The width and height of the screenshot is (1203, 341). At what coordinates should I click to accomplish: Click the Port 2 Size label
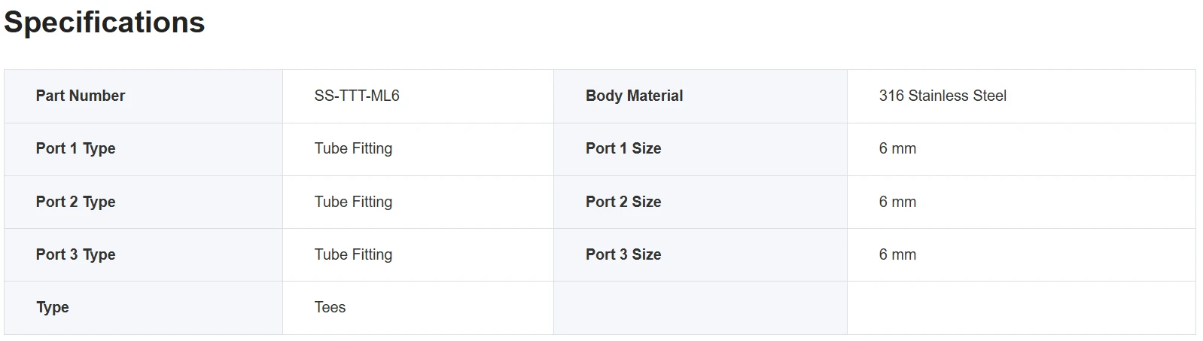coord(623,202)
